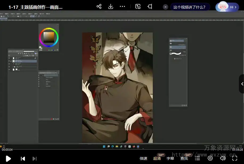Open the playlist icon in the bottom bar

coord(197,158)
